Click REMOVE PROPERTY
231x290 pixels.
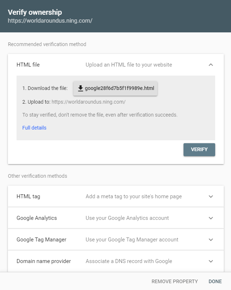(175, 281)
